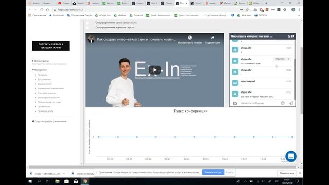The height and width of the screenshot is (185, 329).
Task: Click the blue close access Hangouts button
Action: pyautogui.click(x=213, y=172)
